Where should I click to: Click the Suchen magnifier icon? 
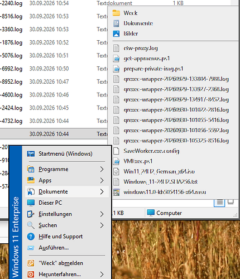click(31, 225)
